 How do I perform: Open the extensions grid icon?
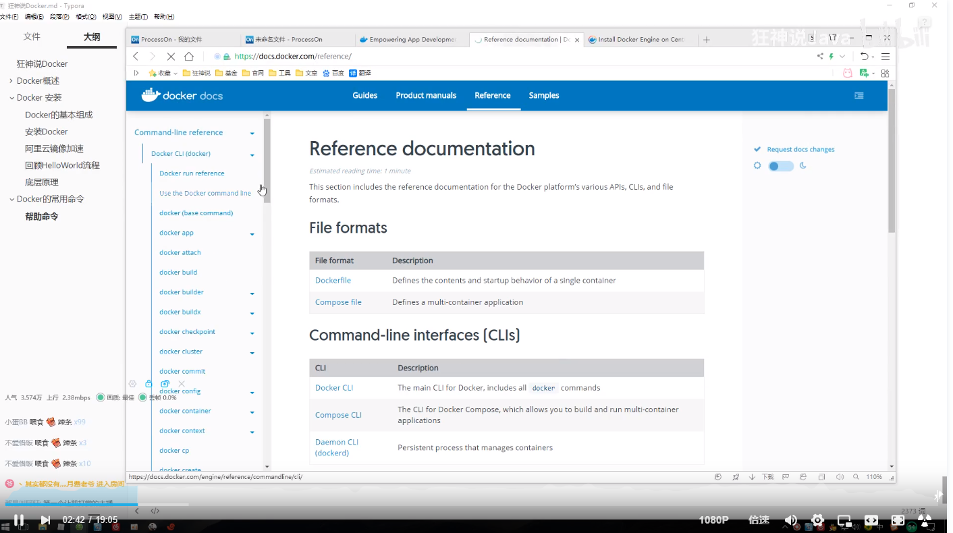886,73
